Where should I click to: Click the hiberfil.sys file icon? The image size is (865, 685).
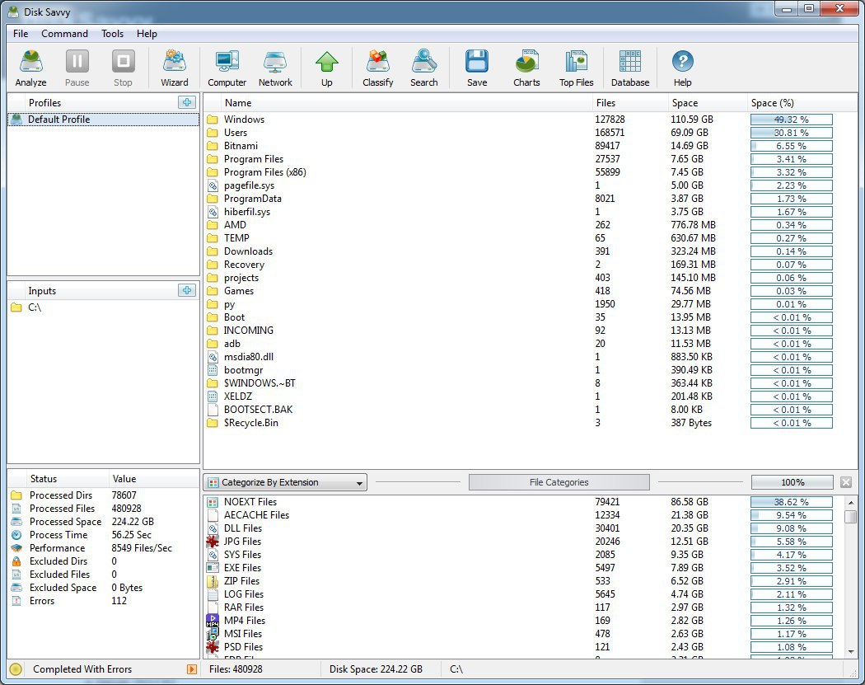pyautogui.click(x=213, y=212)
